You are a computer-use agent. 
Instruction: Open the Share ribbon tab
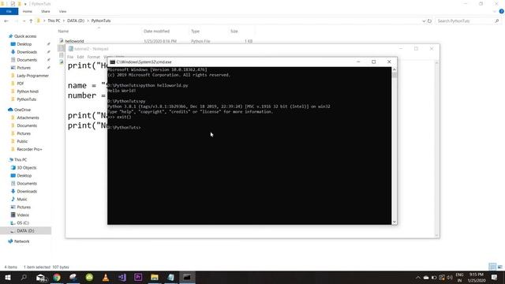pyautogui.click(x=46, y=11)
